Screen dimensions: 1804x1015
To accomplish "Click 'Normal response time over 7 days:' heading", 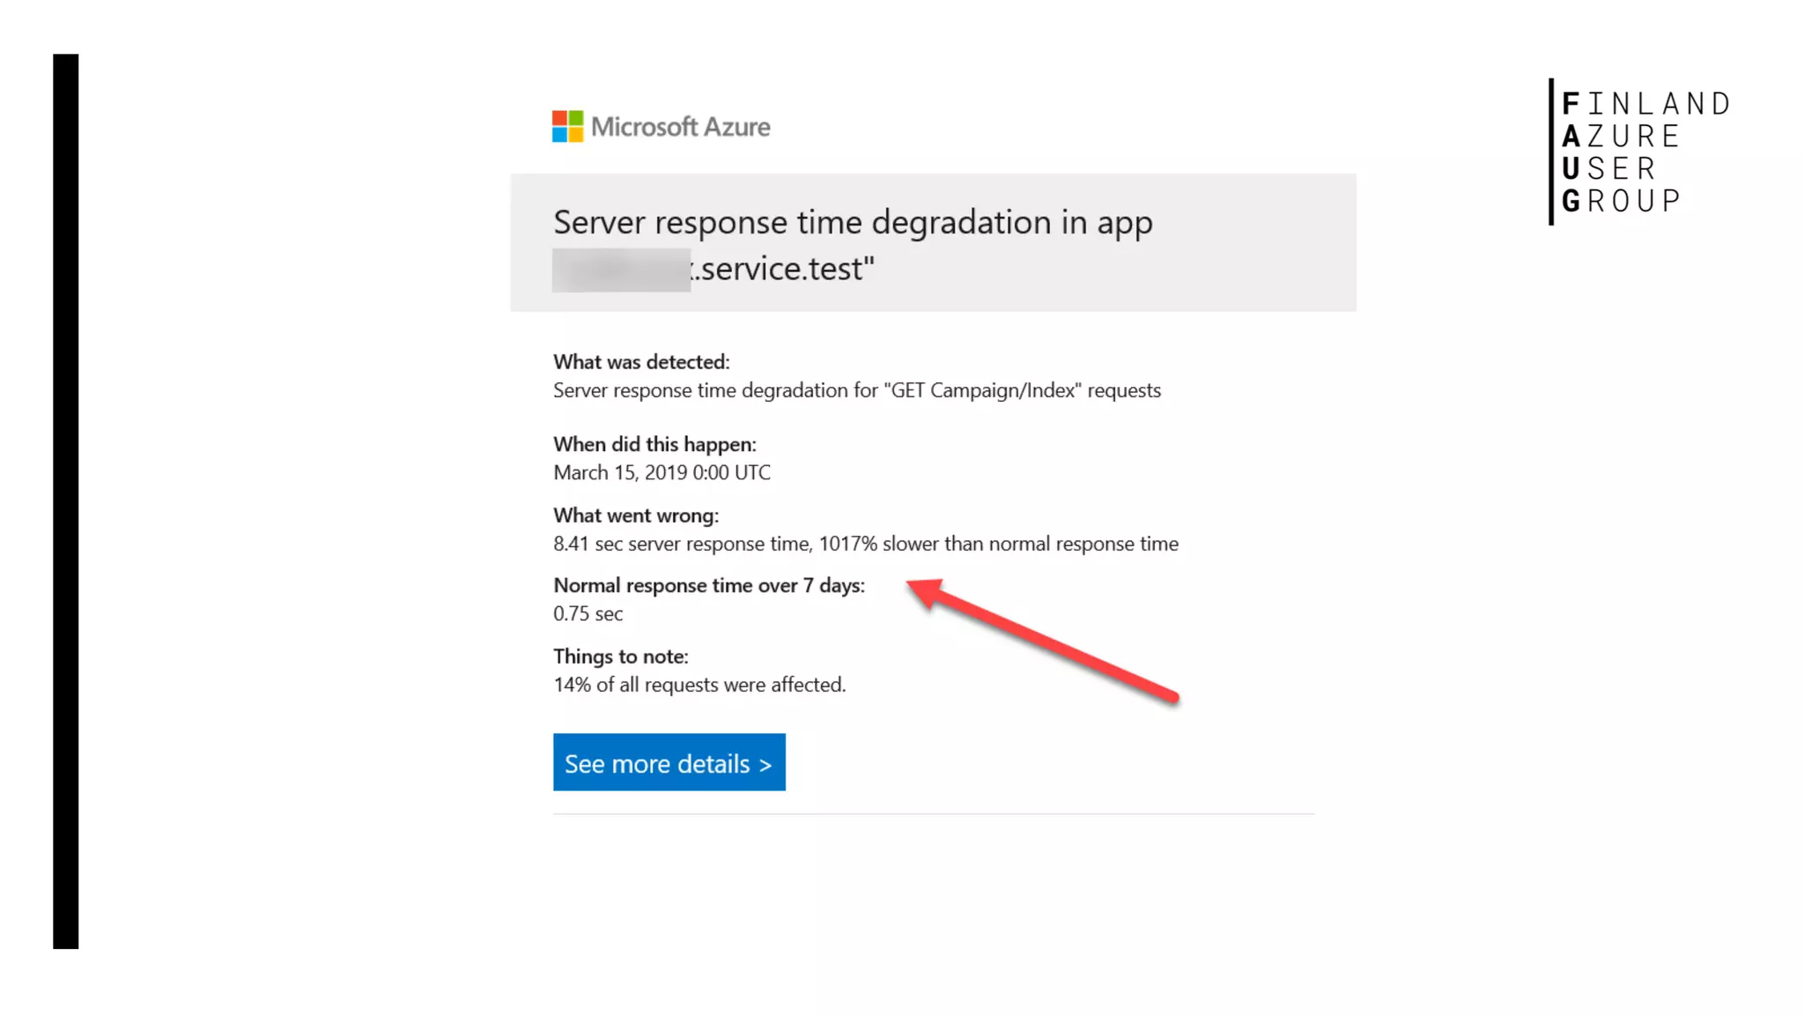I will tap(708, 585).
